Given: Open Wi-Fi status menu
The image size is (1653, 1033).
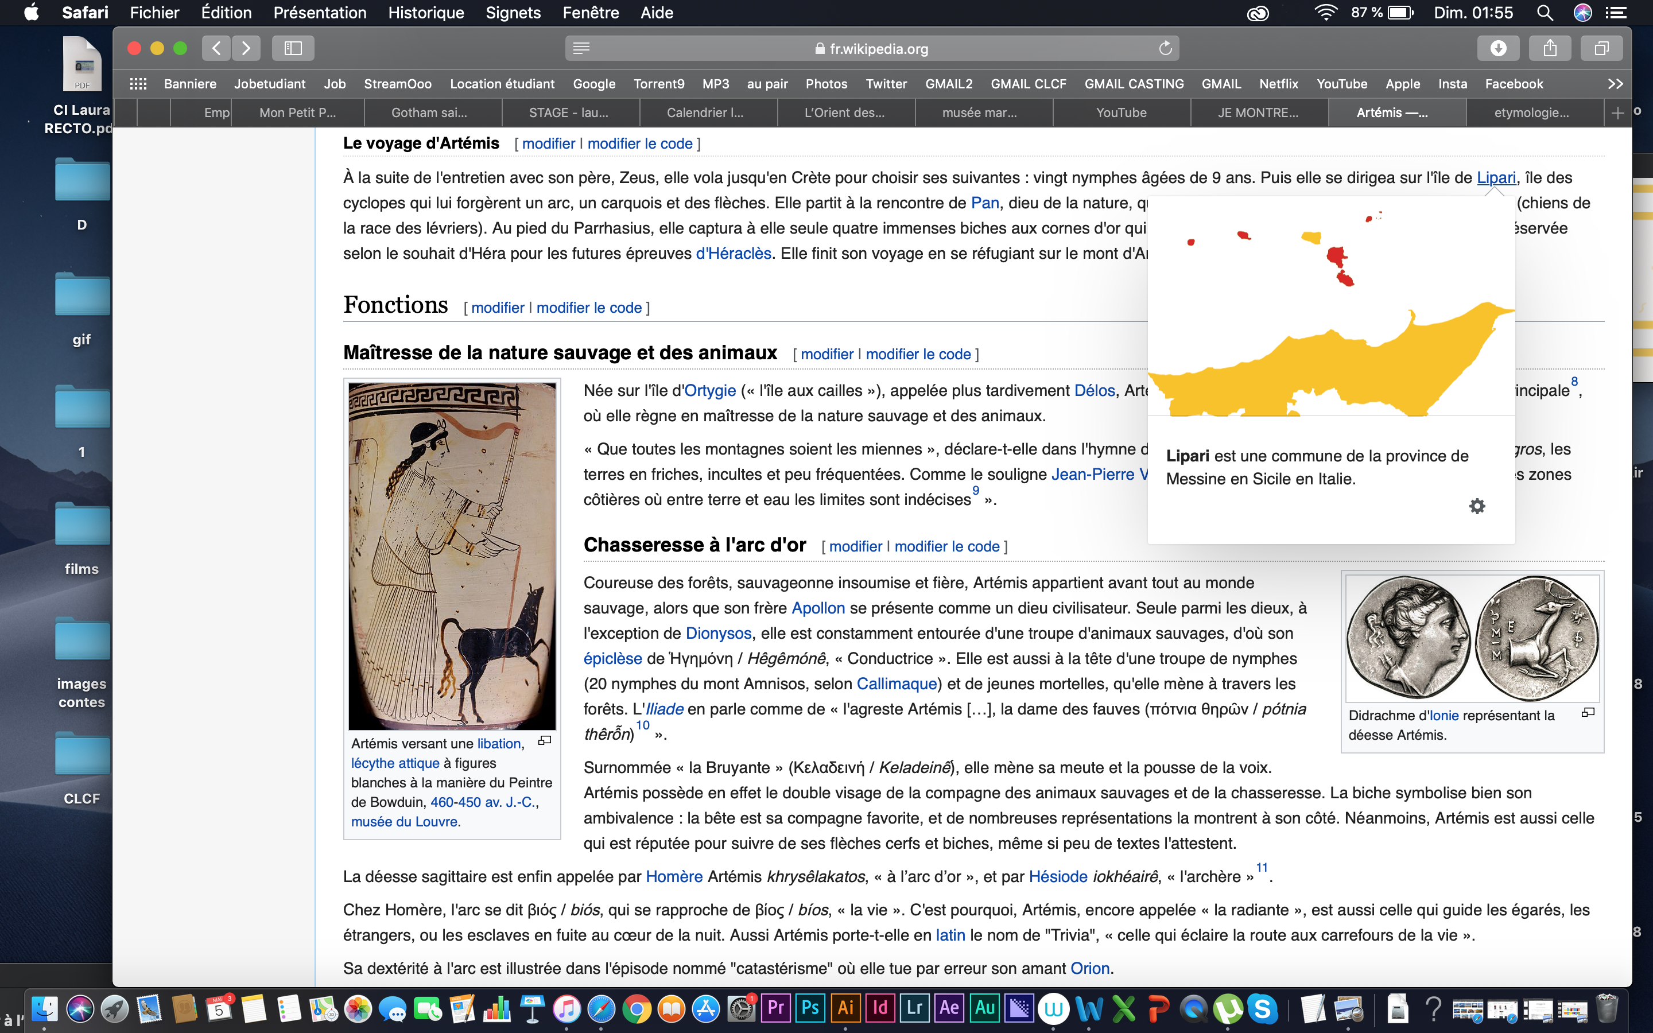Looking at the screenshot, I should (x=1325, y=12).
